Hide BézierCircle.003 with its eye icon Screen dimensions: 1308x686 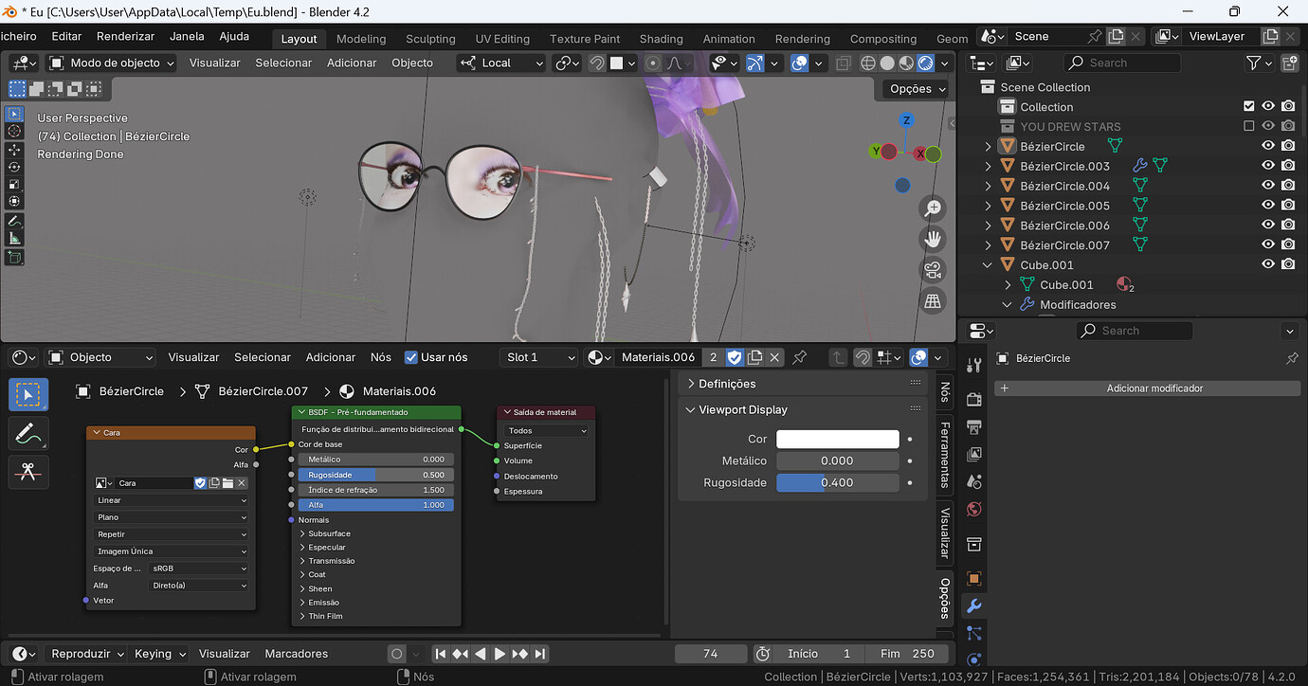pyautogui.click(x=1268, y=166)
